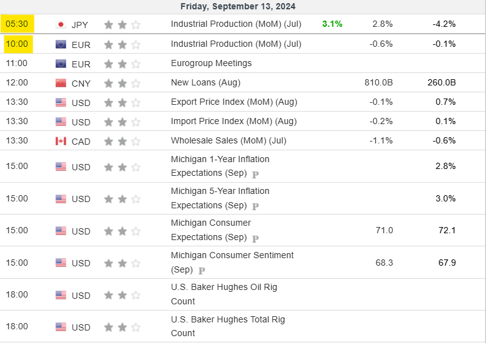Click the Friday, September 13, 2024 date header

pyautogui.click(x=238, y=6)
